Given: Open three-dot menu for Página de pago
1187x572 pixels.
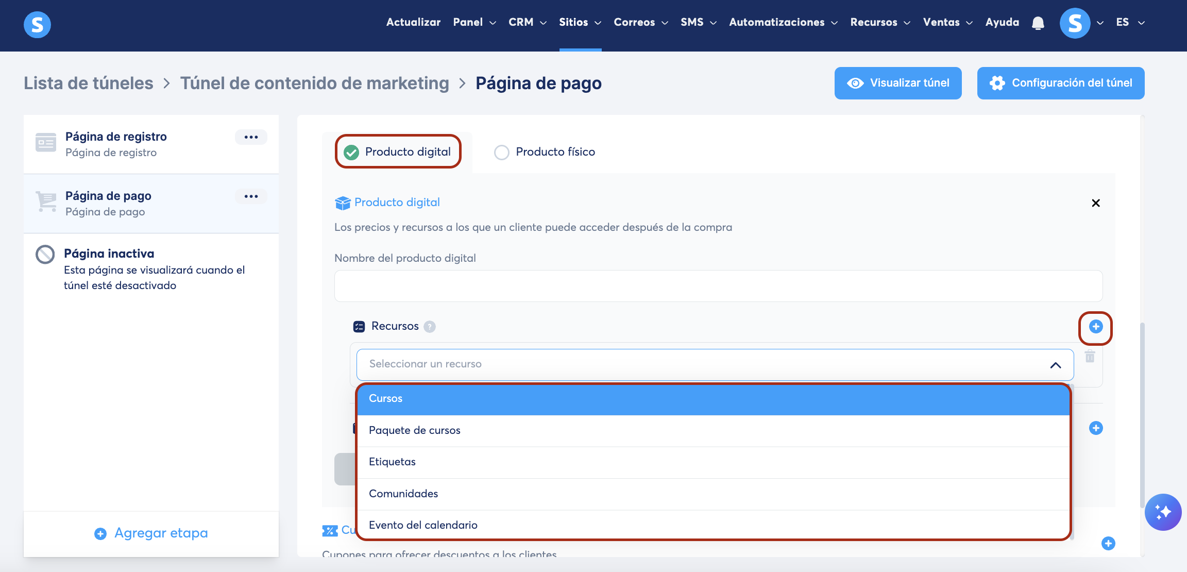Looking at the screenshot, I should (x=251, y=196).
